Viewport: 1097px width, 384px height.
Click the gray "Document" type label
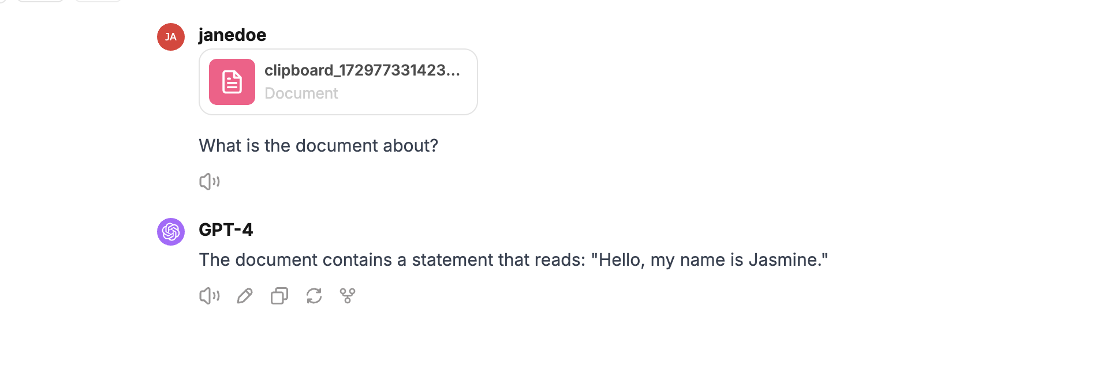click(x=301, y=93)
